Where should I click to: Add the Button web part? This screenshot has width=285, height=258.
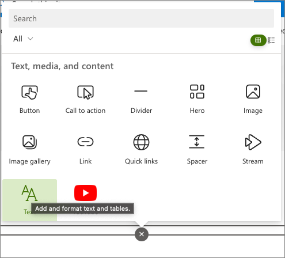29,99
